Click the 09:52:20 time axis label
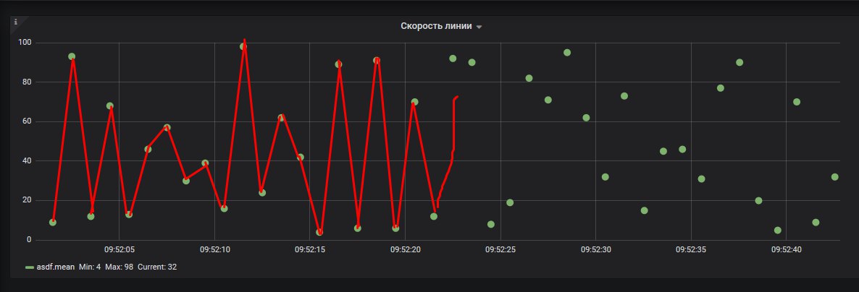Viewport: 859px width, 292px height. [x=405, y=249]
